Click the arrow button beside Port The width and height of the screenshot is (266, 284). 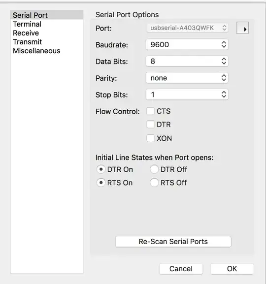tap(242, 28)
